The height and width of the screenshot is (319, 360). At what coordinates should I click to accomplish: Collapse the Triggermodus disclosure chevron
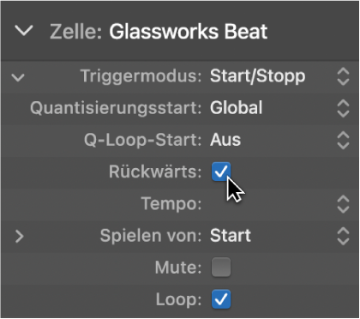(18, 77)
